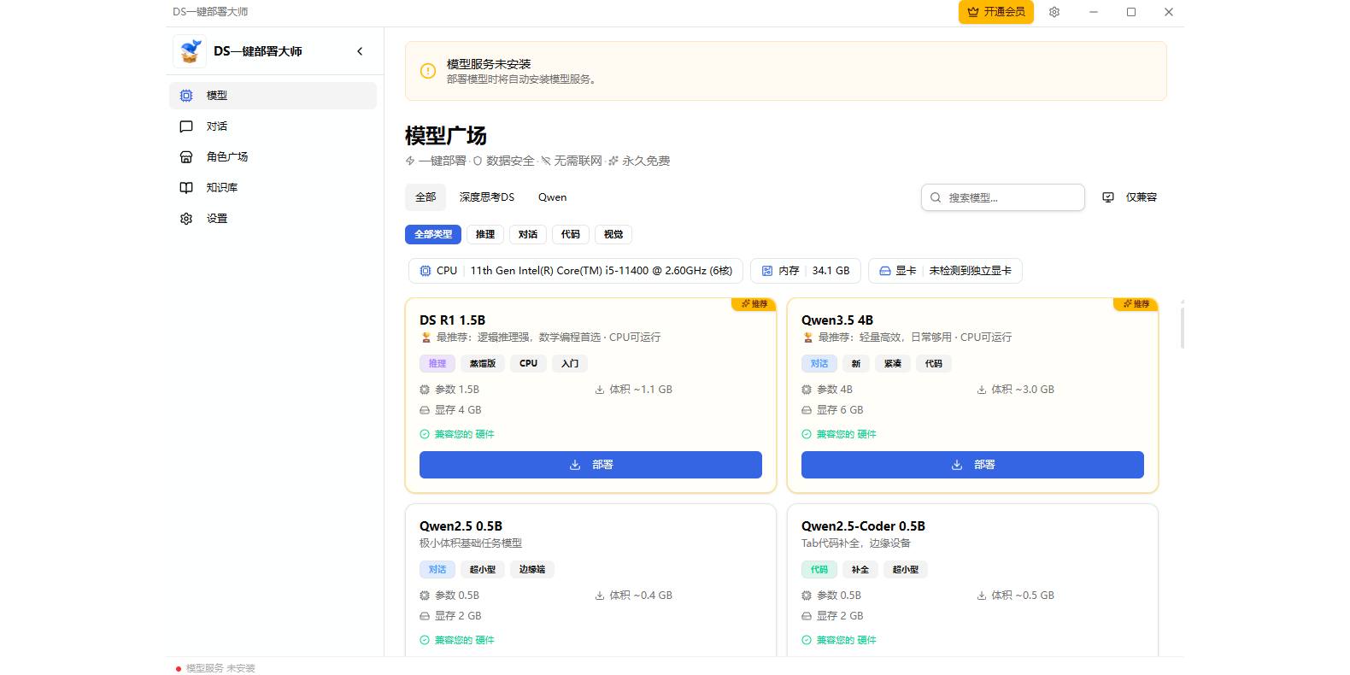Filter models by 视觉 type

[x=613, y=234]
